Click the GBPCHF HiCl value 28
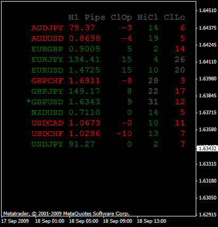 click(153, 81)
